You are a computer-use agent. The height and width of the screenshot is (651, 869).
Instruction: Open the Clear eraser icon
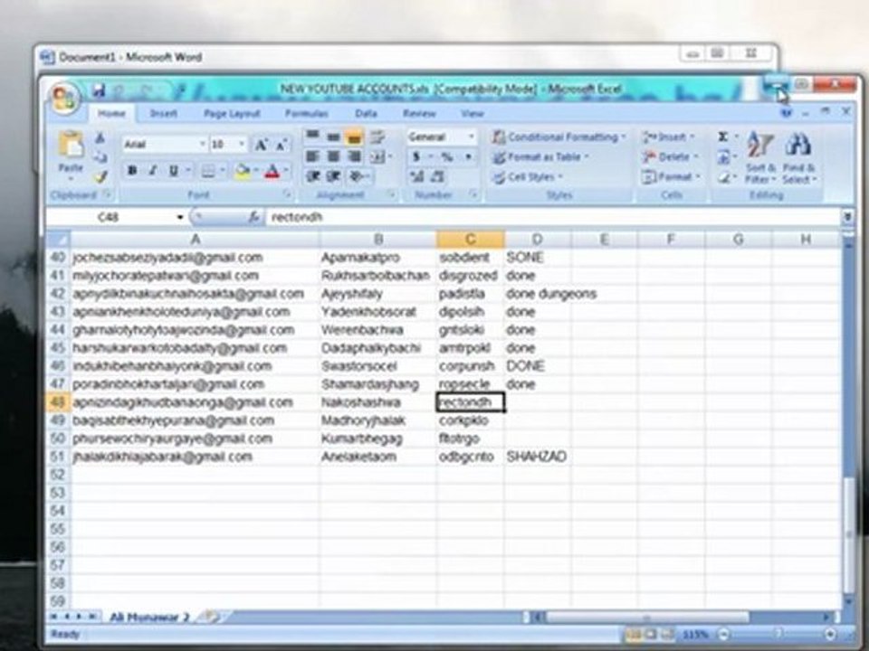(723, 178)
